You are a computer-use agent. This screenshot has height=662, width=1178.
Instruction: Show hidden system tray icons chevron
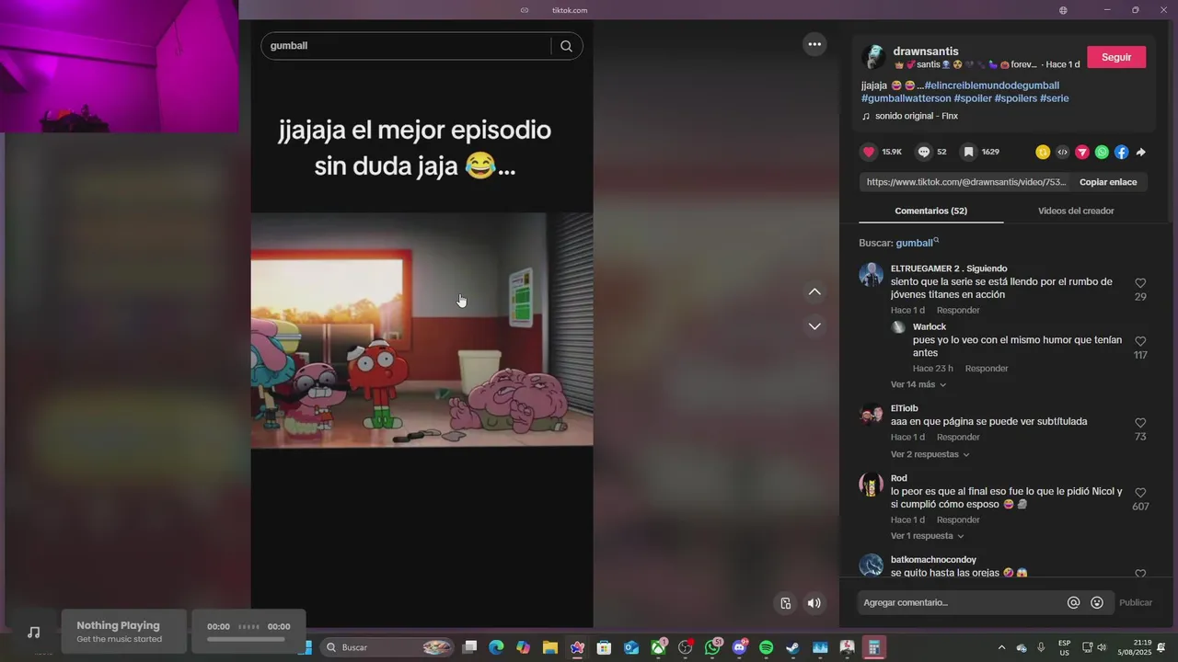click(1001, 647)
